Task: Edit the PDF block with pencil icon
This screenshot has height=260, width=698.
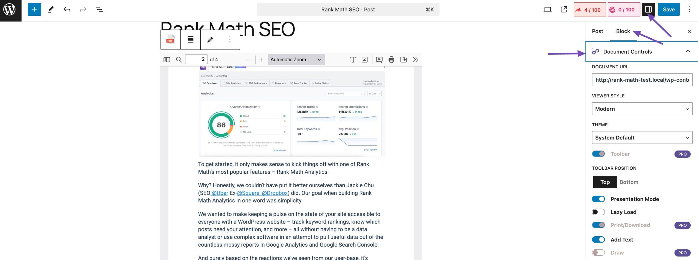Action: coord(210,40)
